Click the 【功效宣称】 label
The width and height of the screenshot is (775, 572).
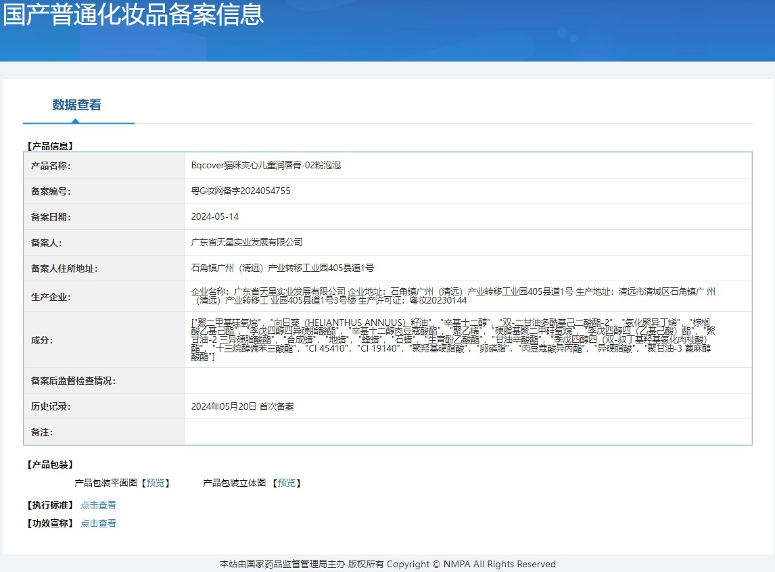pos(50,523)
